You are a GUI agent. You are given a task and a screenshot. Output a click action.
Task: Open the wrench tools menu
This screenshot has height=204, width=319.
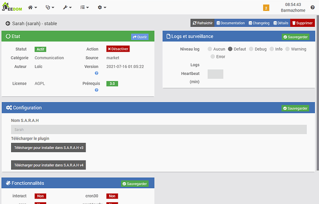click(65, 7)
